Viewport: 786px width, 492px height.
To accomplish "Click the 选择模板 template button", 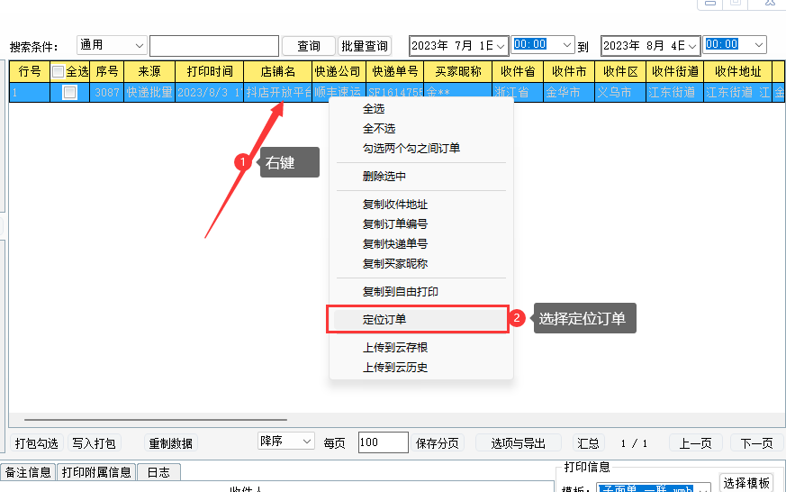I will 746,483.
